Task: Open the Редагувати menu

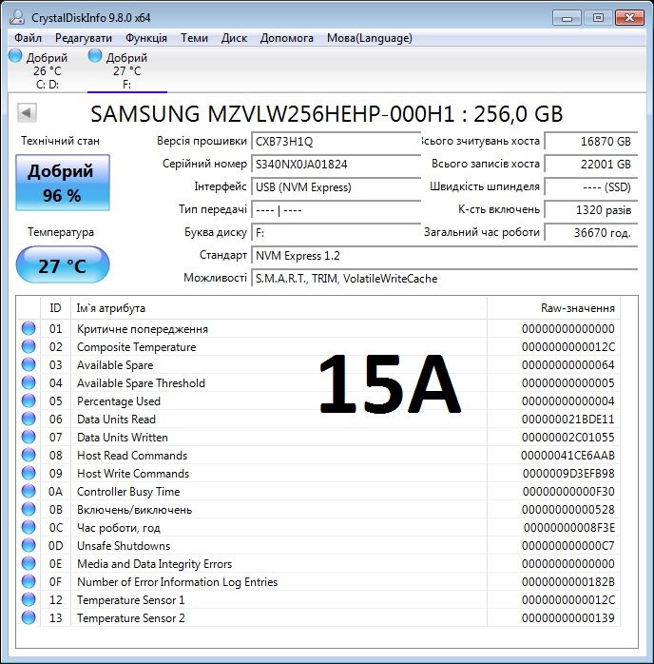Action: click(x=84, y=38)
